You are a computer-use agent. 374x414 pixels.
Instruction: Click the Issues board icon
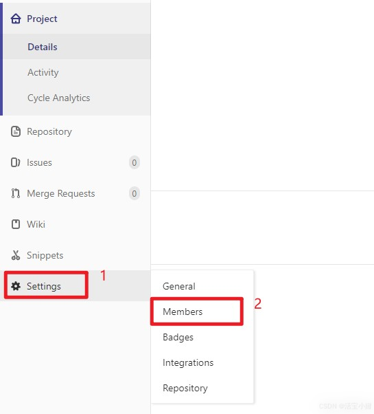click(x=15, y=162)
